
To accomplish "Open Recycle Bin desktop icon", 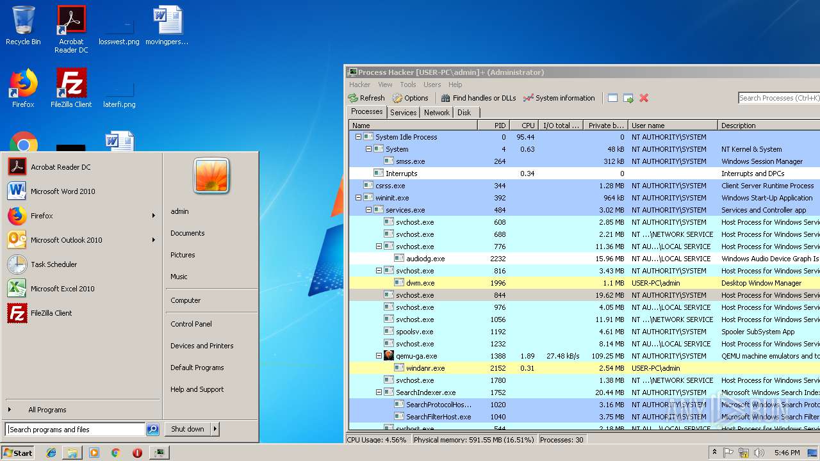I will coord(23,26).
